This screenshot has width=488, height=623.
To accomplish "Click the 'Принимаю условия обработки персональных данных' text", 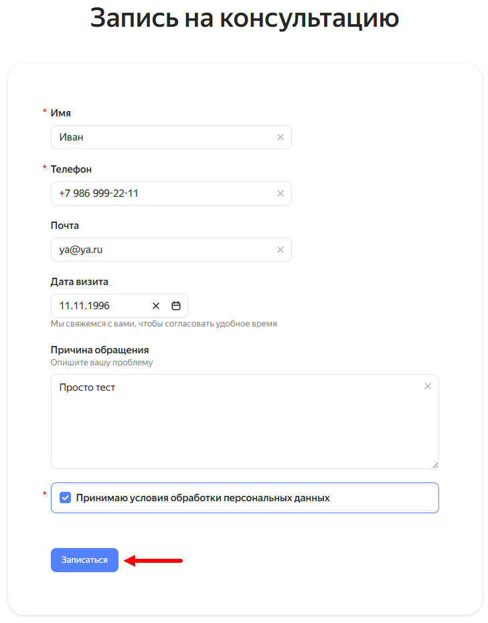I will pyautogui.click(x=203, y=498).
